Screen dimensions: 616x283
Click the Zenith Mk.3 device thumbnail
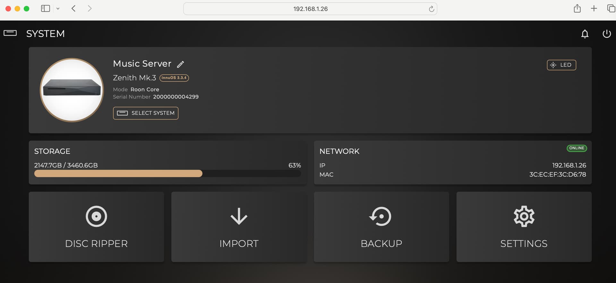click(72, 90)
